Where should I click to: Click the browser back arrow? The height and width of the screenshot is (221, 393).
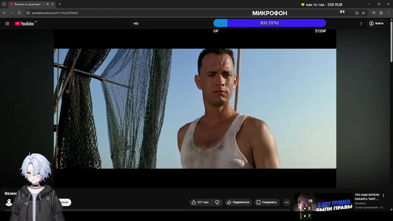tap(5, 13)
